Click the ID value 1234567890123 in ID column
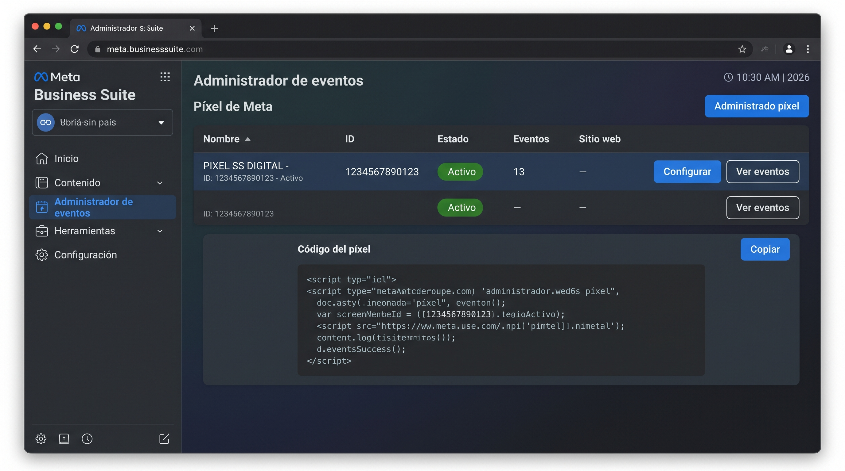845x471 pixels. point(382,172)
